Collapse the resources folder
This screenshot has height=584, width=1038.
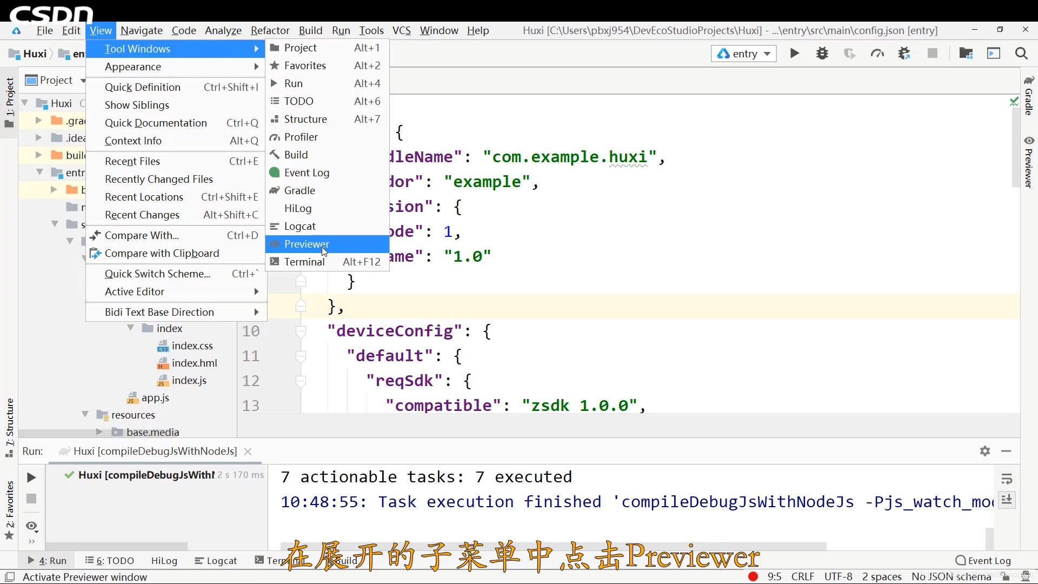(85, 415)
